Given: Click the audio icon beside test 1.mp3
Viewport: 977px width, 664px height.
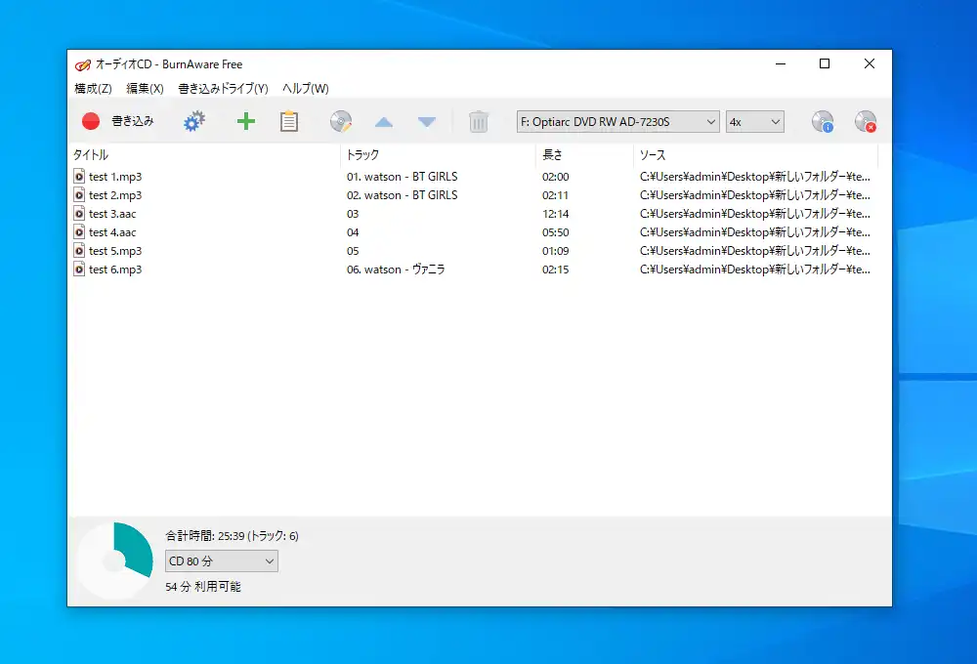Looking at the screenshot, I should pyautogui.click(x=79, y=176).
